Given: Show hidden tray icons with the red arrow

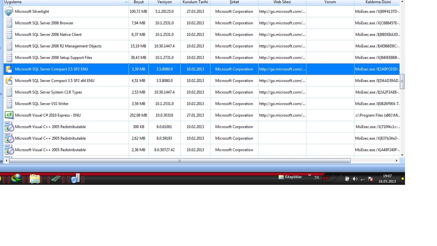Looking at the screenshot, I should (326, 178).
